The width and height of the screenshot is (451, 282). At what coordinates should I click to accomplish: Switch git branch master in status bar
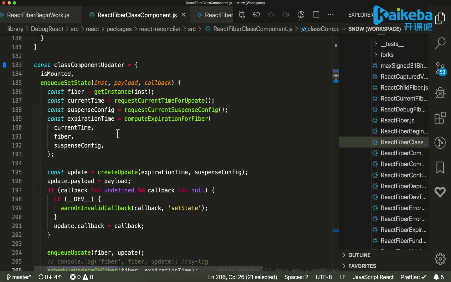tap(19, 277)
